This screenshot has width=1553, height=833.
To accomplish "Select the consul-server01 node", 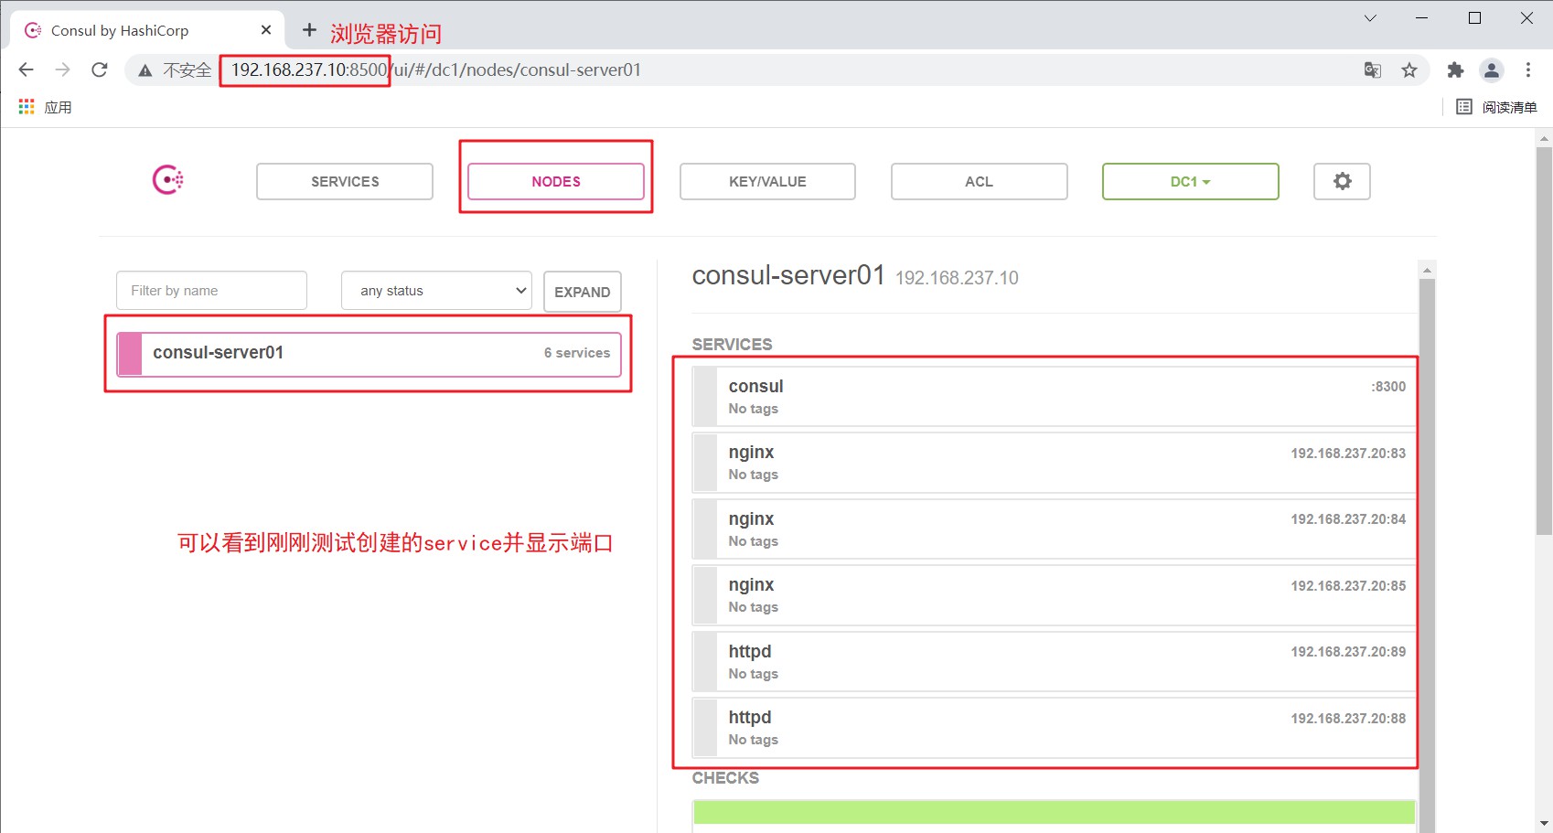I will coord(369,354).
